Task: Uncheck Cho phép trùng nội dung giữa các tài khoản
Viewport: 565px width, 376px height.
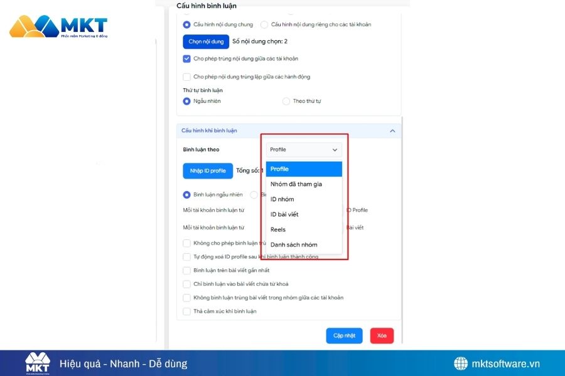Action: 187,59
